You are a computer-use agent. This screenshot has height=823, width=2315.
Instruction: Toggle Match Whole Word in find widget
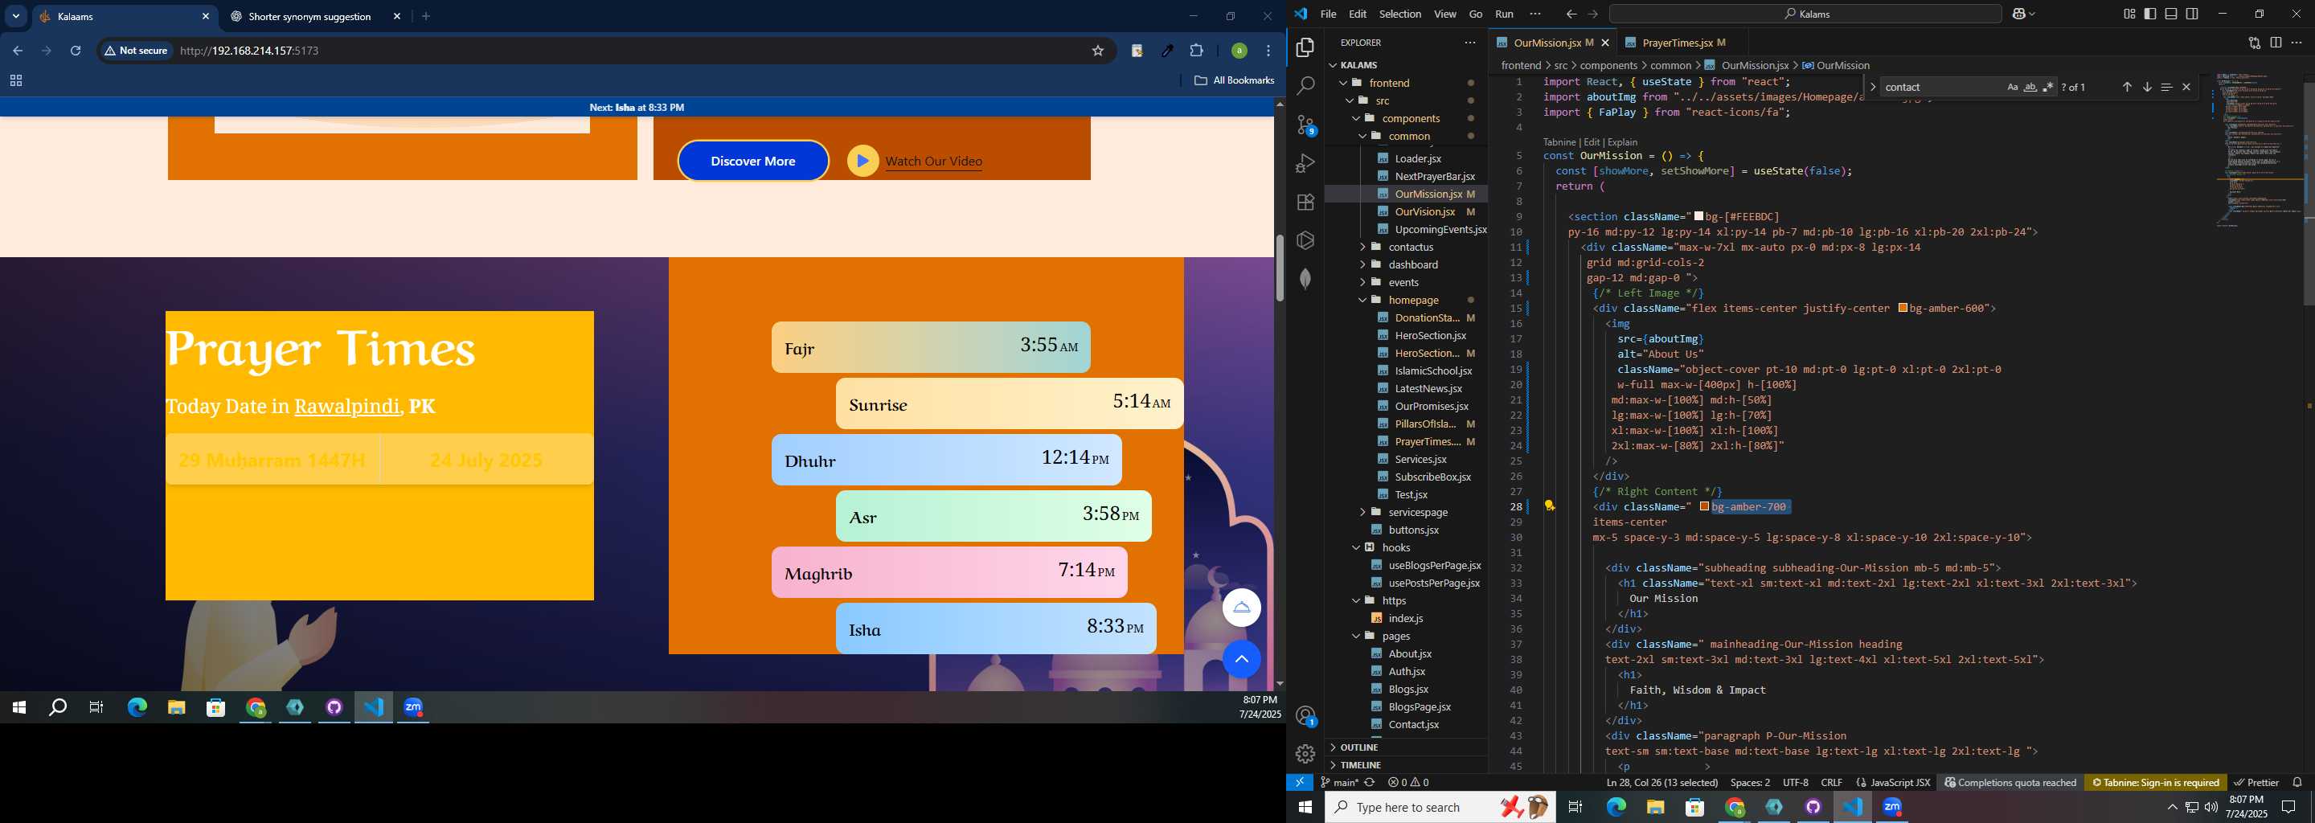pos(2030,87)
